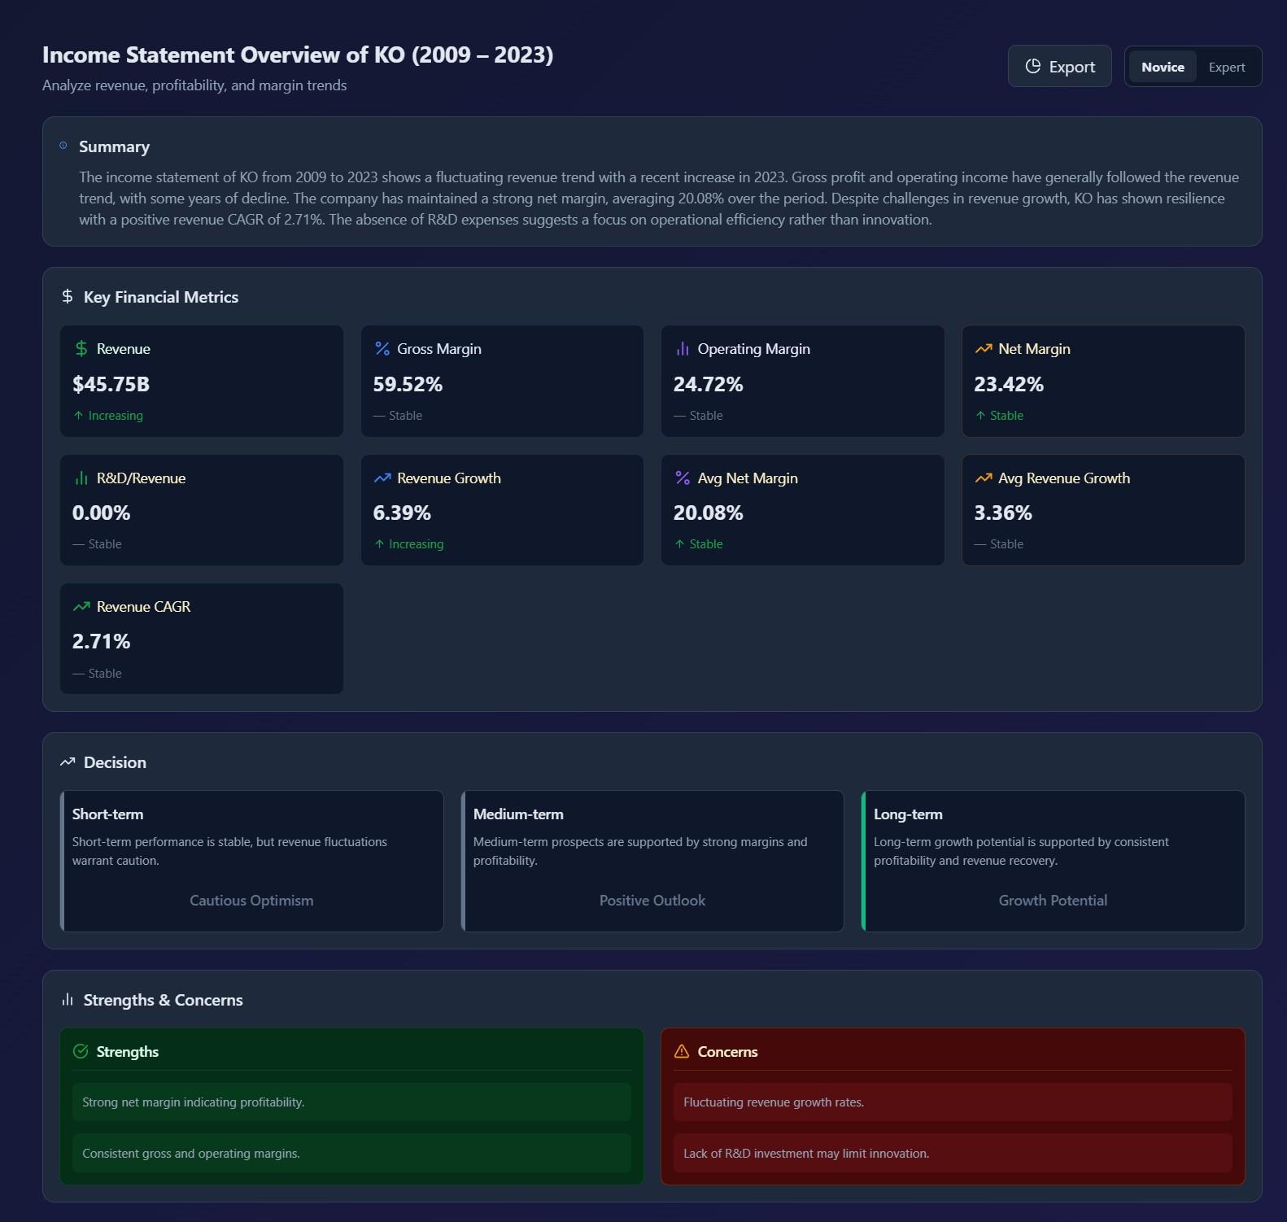Click the trend icon on Net Margin card

(983, 348)
